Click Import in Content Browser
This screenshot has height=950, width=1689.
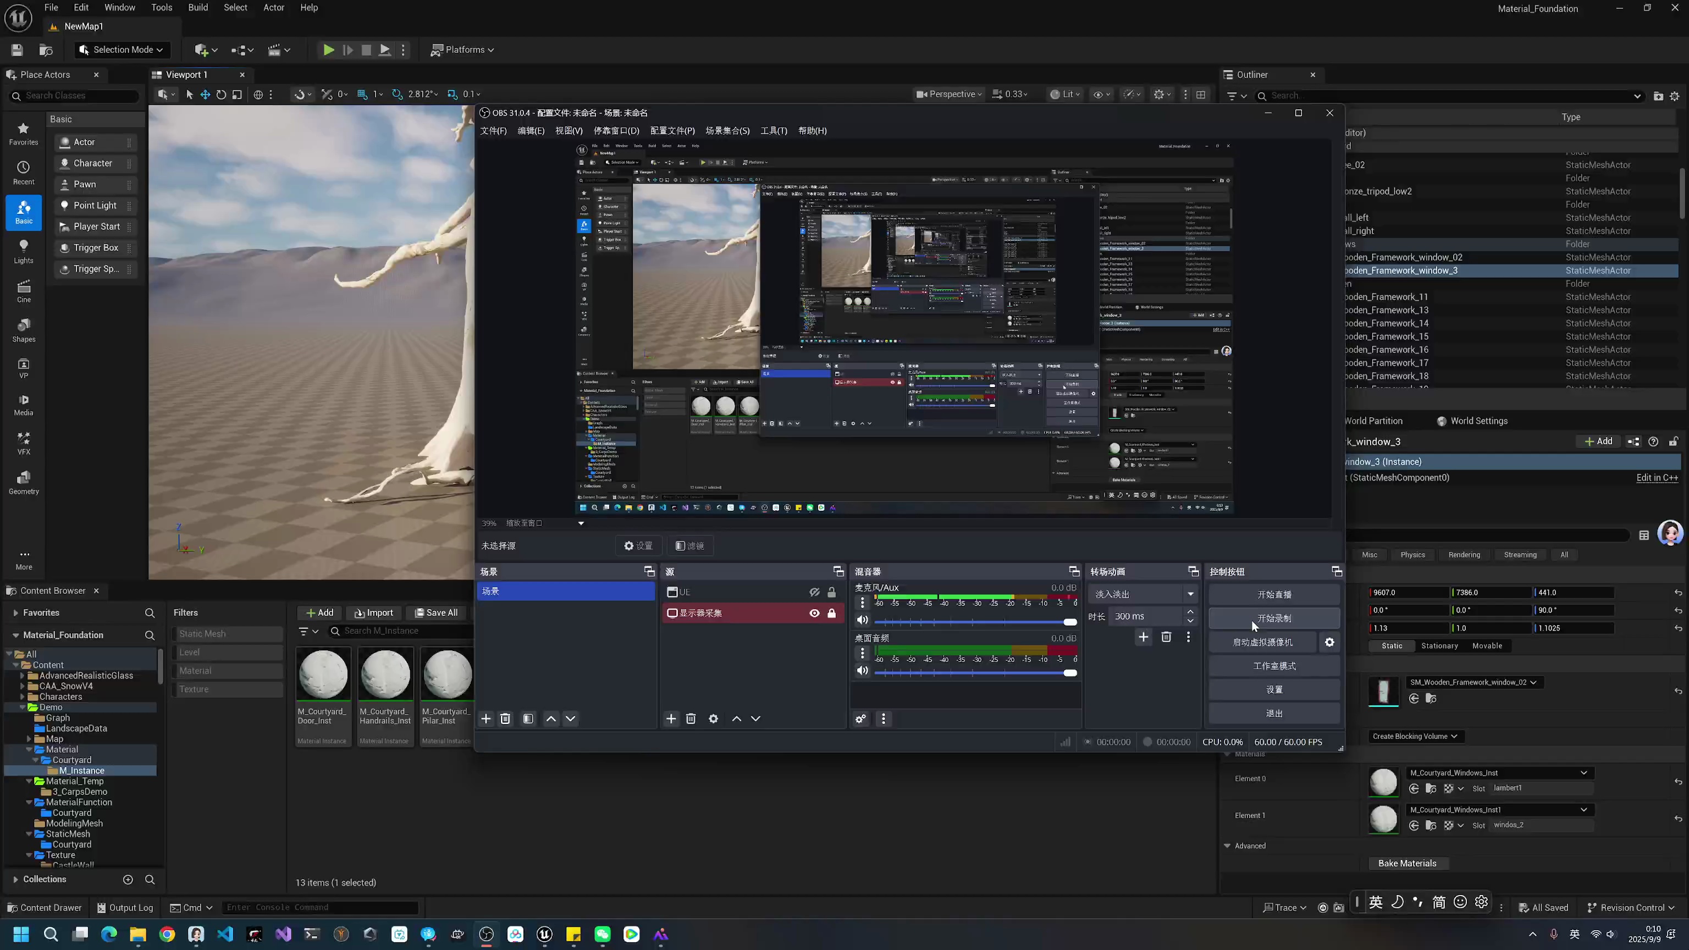(x=374, y=613)
